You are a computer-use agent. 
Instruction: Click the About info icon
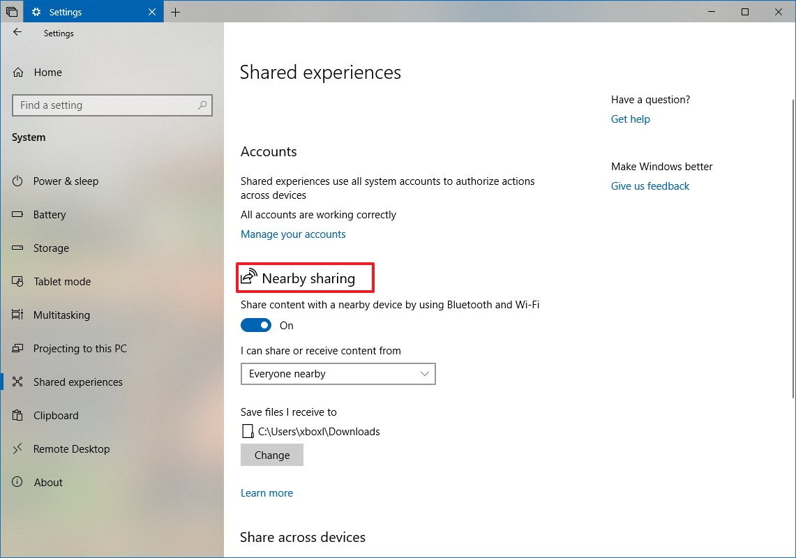[x=17, y=482]
